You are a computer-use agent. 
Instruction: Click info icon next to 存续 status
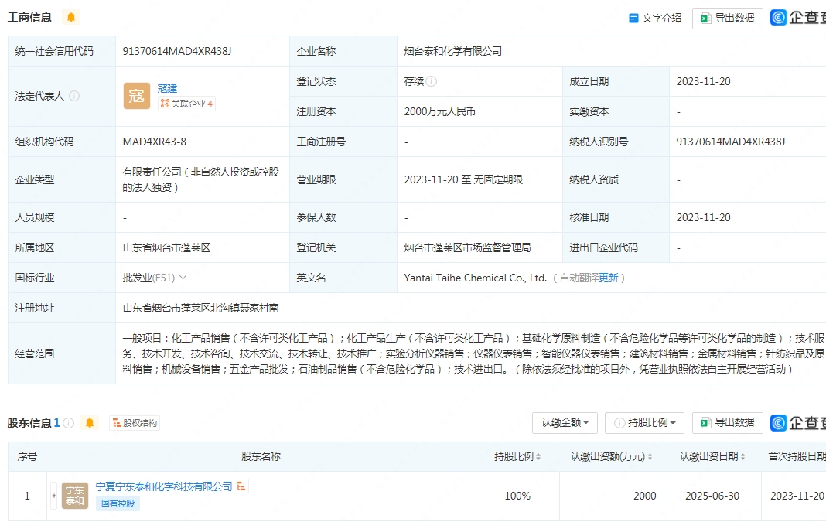pyautogui.click(x=432, y=81)
